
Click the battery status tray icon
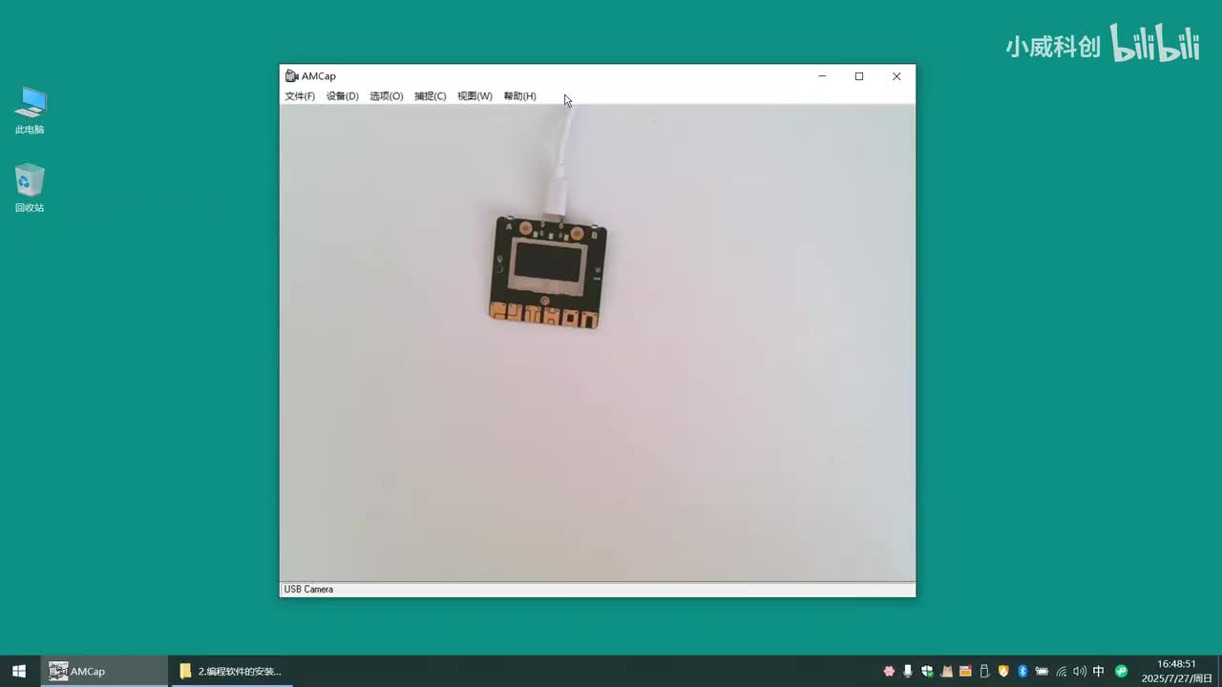pyautogui.click(x=1042, y=672)
